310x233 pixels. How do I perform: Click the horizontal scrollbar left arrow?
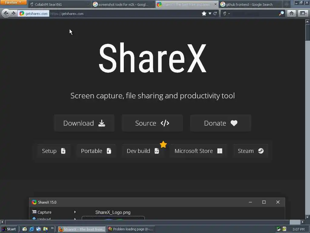click(2, 222)
